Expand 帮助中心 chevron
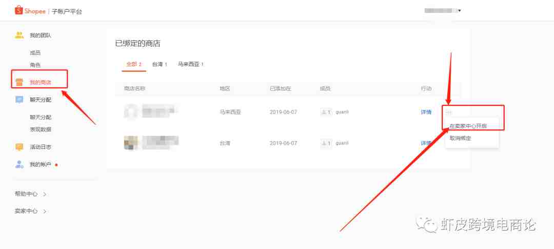This screenshot has width=554, height=249. click(x=45, y=194)
